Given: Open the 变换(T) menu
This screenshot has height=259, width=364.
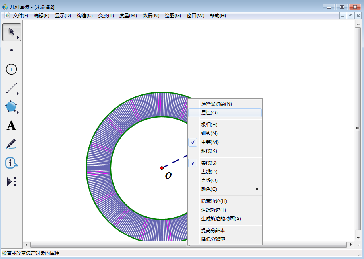Looking at the screenshot, I should [x=106, y=16].
